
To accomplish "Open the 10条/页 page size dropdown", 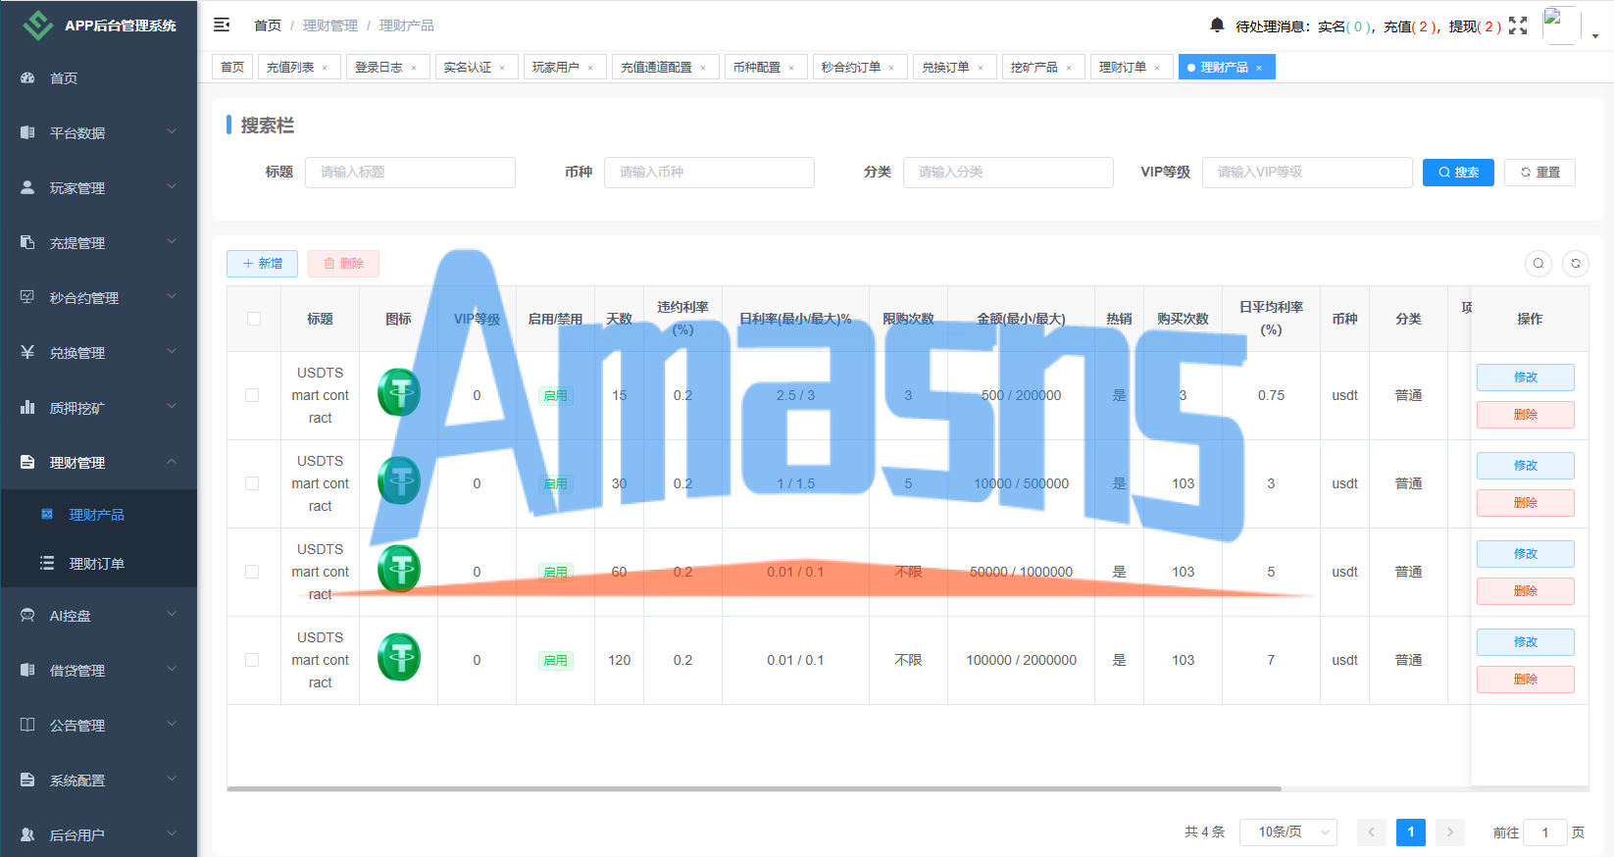I will 1288,832.
